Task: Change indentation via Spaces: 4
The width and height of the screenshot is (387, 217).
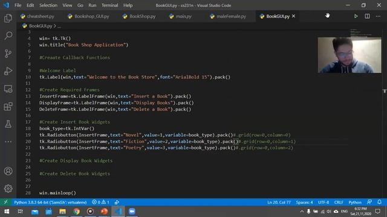Action: tap(304, 202)
